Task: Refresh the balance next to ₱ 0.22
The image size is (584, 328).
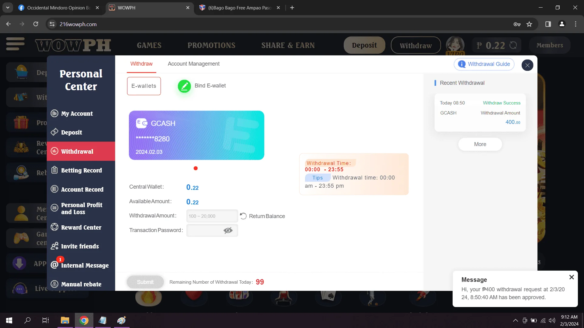Action: tap(513, 45)
